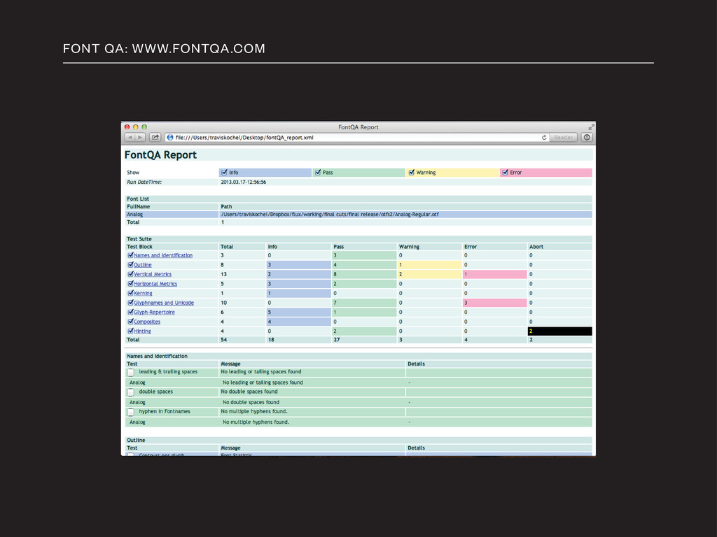
Task: Uncheck the Glyphnames and Unicode checkbox
Action: pyautogui.click(x=130, y=303)
